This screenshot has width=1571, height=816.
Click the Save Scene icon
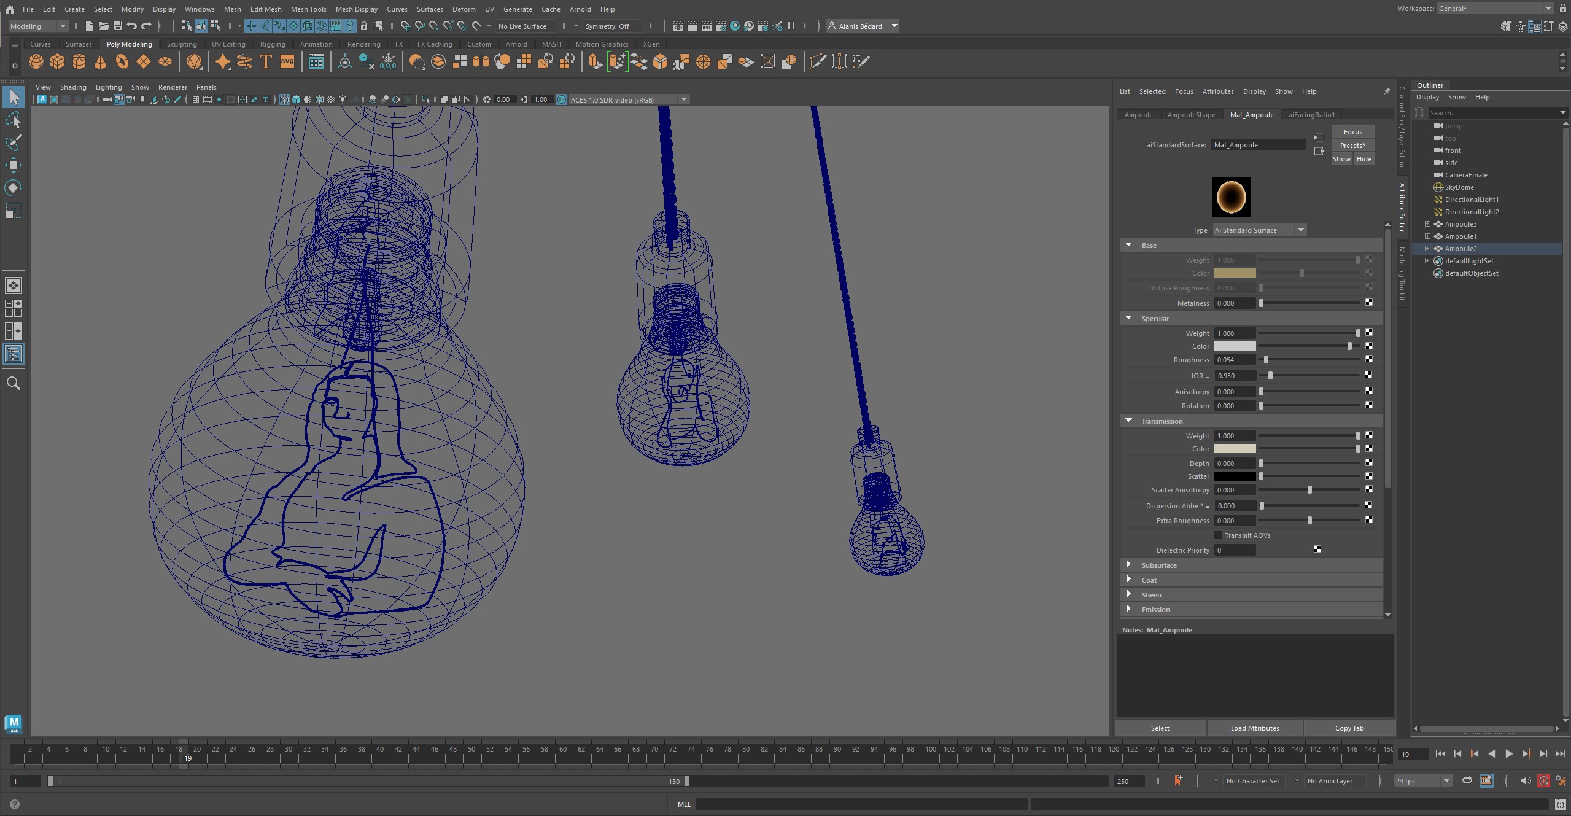pyautogui.click(x=117, y=26)
